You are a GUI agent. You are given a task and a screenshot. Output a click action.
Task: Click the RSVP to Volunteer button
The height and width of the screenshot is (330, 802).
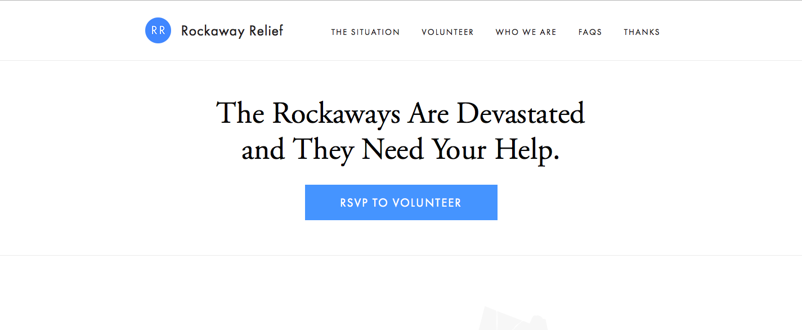click(x=401, y=202)
